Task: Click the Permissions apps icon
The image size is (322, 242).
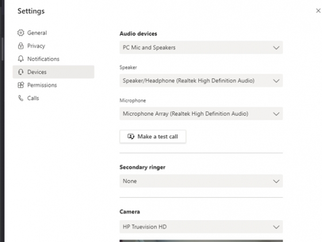Action: pyautogui.click(x=21, y=85)
